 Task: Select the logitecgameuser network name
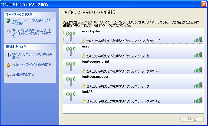coord(95,77)
